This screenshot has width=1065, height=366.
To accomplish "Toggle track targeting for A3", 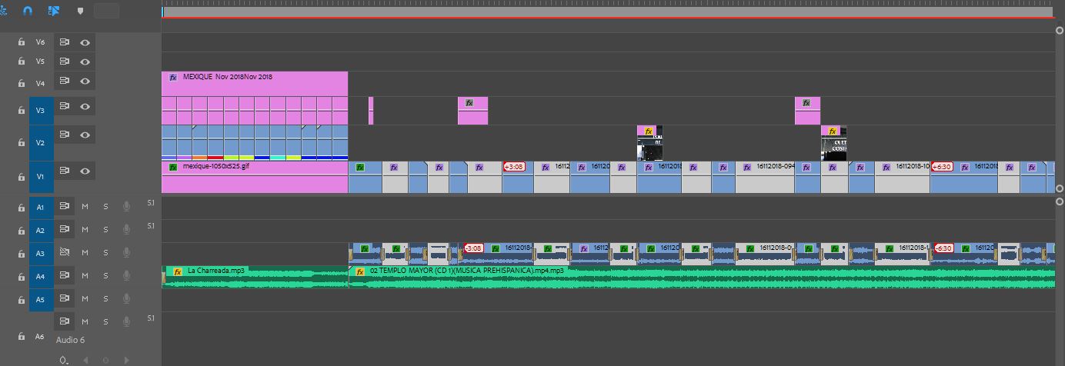I will 41,253.
